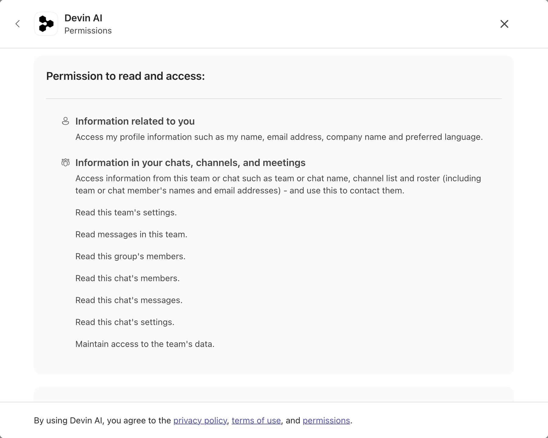Close the Devin AI permissions dialog
Image resolution: width=548 pixels, height=438 pixels.
point(504,24)
